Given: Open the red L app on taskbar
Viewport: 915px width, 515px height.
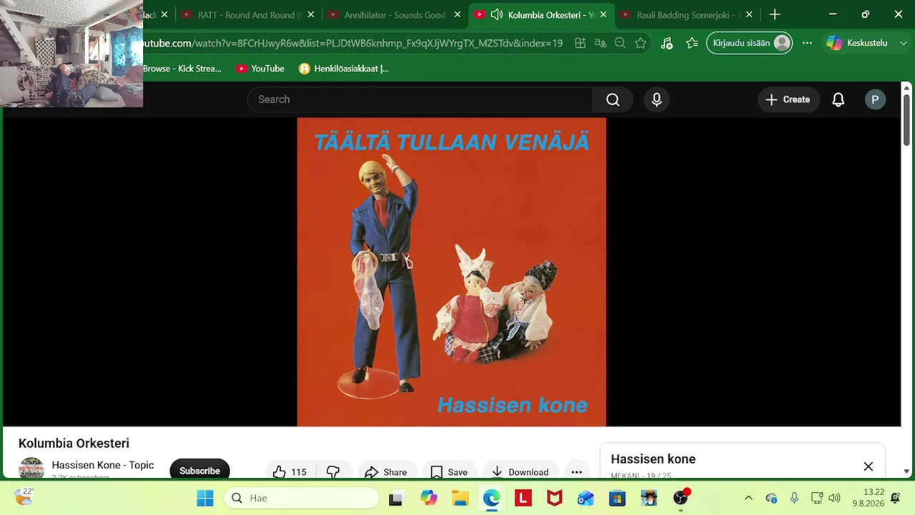Looking at the screenshot, I should click(523, 498).
